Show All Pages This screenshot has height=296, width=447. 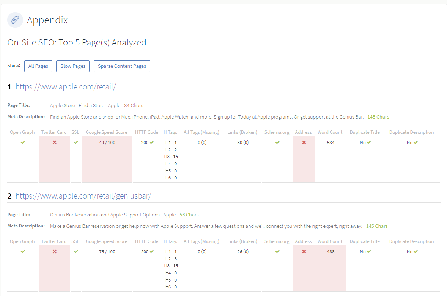point(38,66)
